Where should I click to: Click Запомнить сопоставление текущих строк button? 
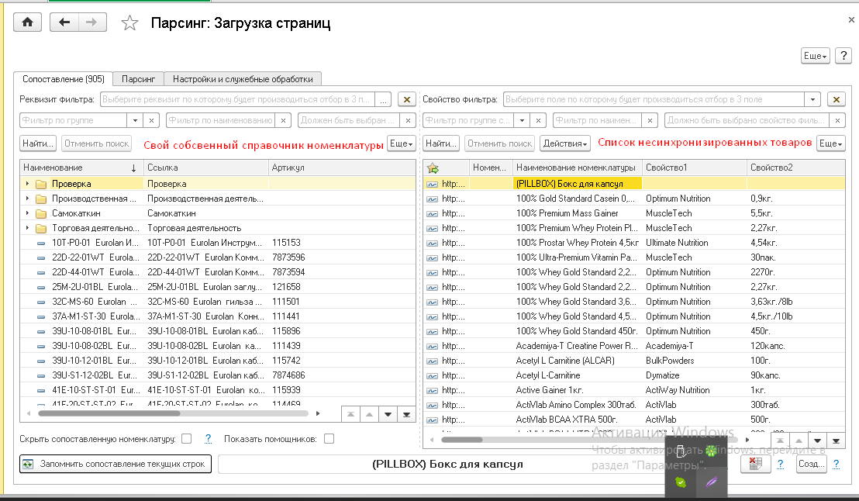click(116, 464)
